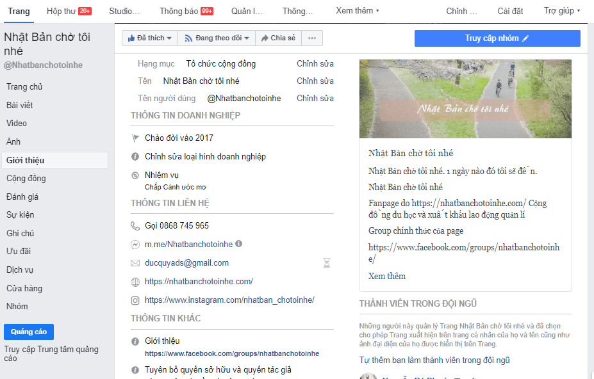Click the cover photo thumbnail of the group

[465, 99]
